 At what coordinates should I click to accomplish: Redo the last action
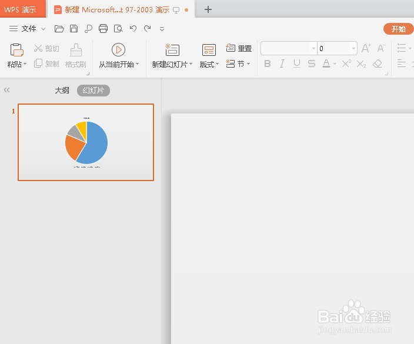(148, 28)
